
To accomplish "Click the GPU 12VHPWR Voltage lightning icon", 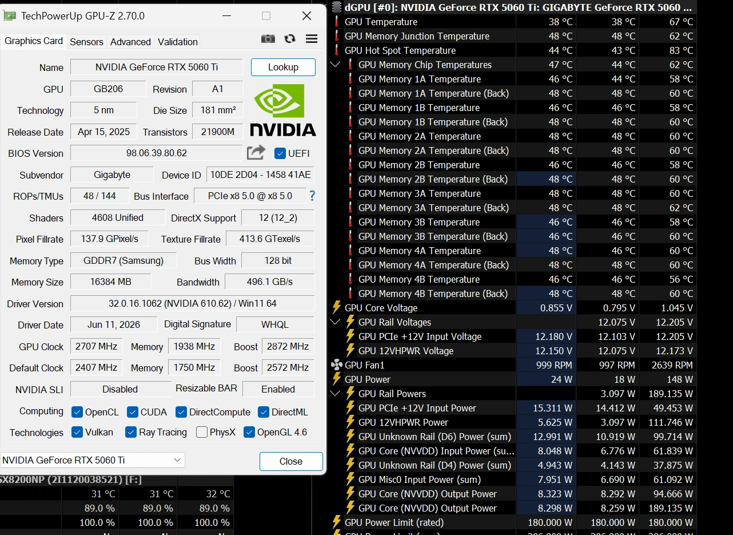I will pos(350,351).
